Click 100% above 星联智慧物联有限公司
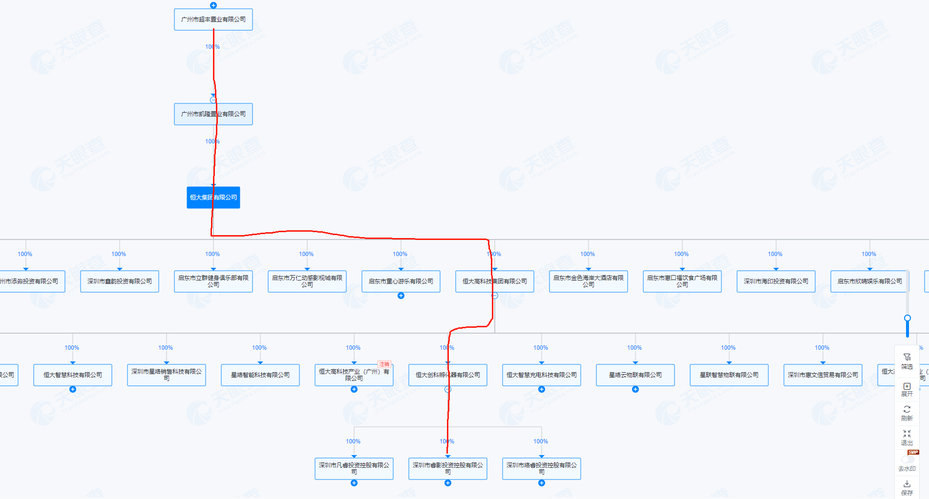The height and width of the screenshot is (499, 929). (728, 348)
